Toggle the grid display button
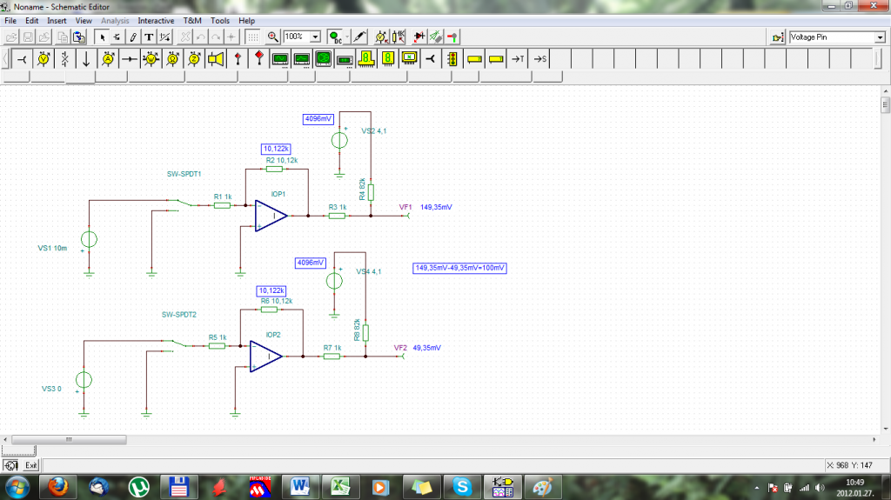Image resolution: width=891 pixels, height=500 pixels. click(x=252, y=37)
